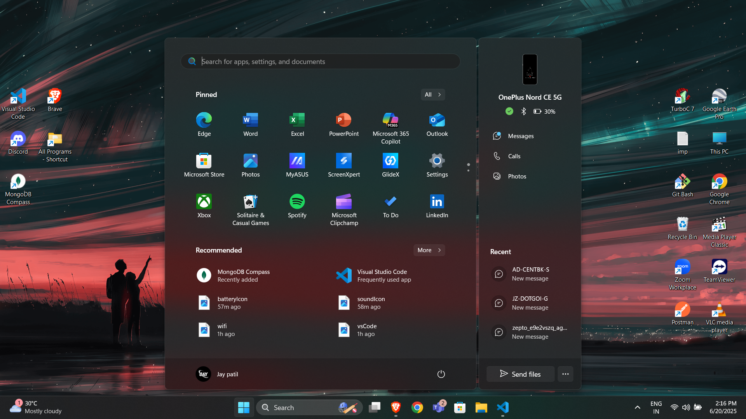Show More recommended items

click(429, 250)
